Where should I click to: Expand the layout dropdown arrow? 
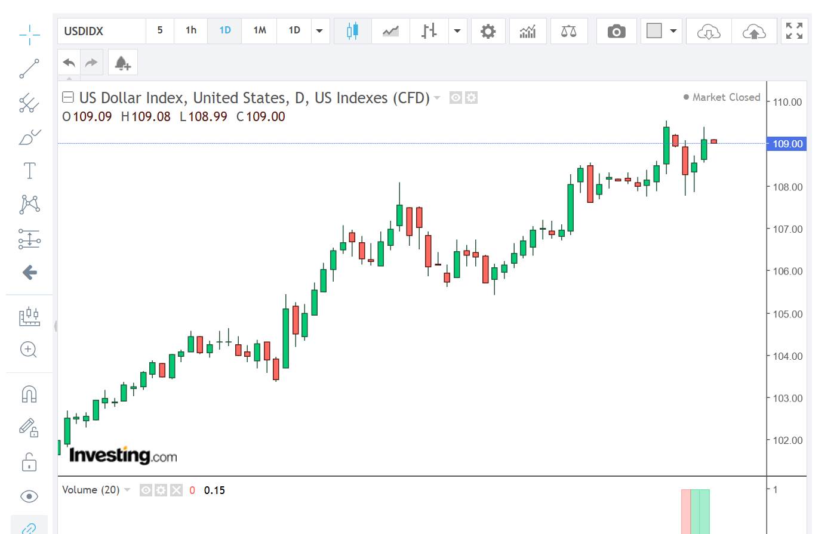pos(673,30)
